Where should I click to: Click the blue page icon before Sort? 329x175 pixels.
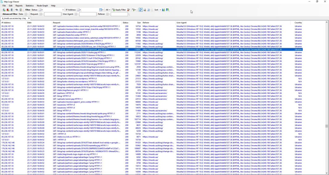(148, 10)
